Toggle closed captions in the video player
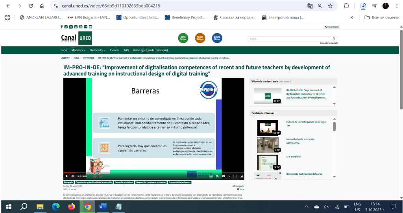Screen dimensions: 403x213 pyautogui.click(x=224, y=176)
